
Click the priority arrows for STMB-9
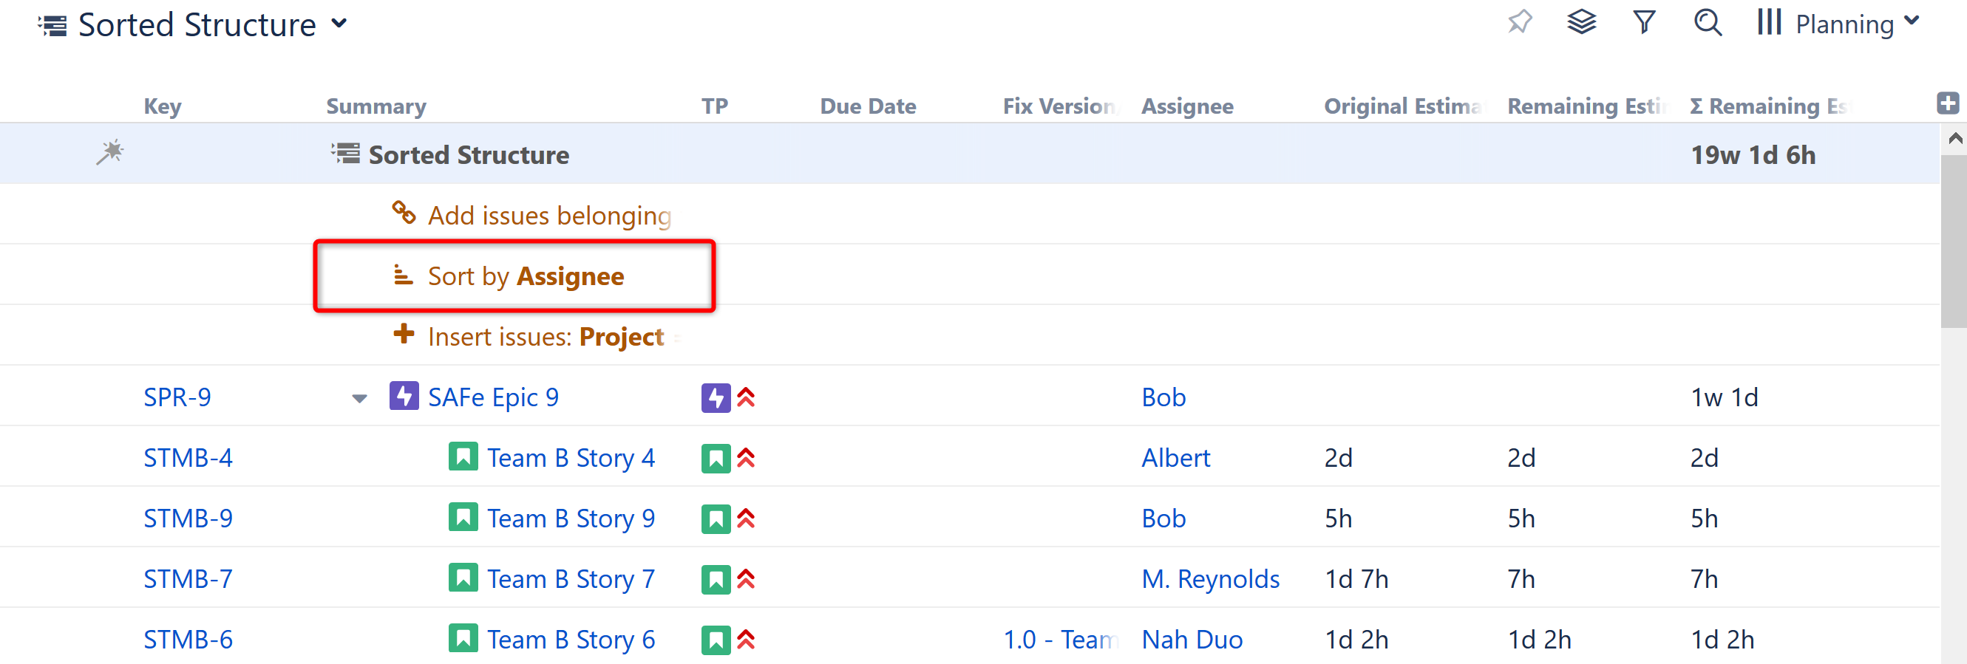coord(746,519)
